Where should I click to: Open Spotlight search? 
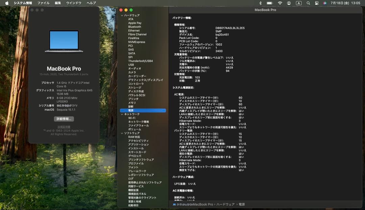click(309, 3)
